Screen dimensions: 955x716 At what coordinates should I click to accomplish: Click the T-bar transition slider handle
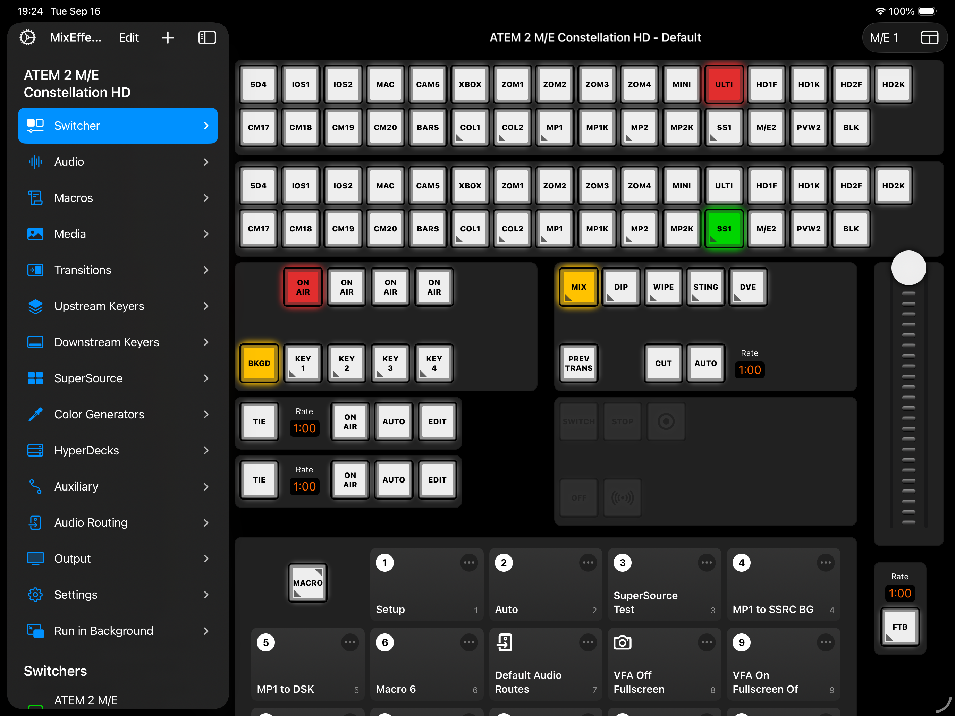(x=908, y=268)
